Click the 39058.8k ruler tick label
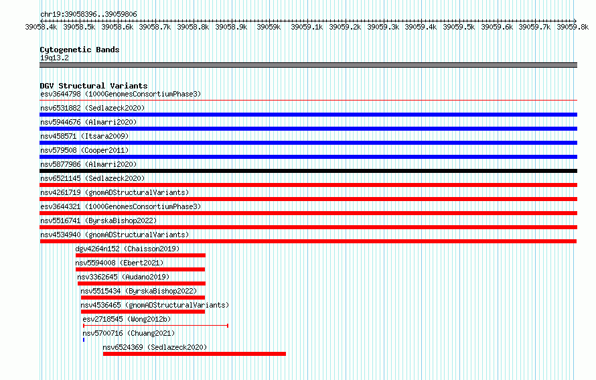Image resolution: width=596 pixels, height=380 pixels. pyautogui.click(x=193, y=27)
